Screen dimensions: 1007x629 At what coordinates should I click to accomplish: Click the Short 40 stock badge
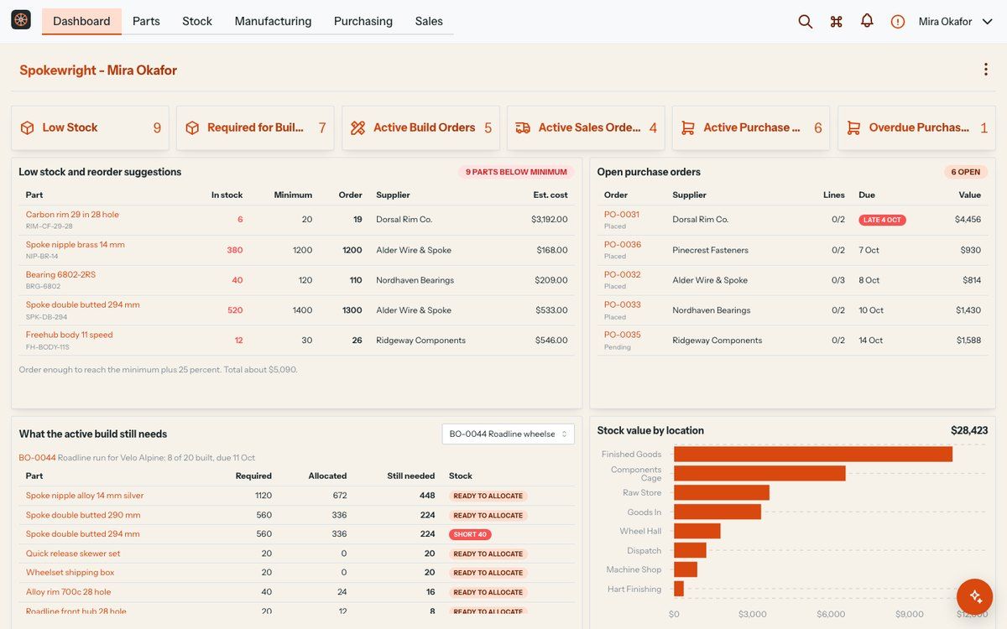470,534
